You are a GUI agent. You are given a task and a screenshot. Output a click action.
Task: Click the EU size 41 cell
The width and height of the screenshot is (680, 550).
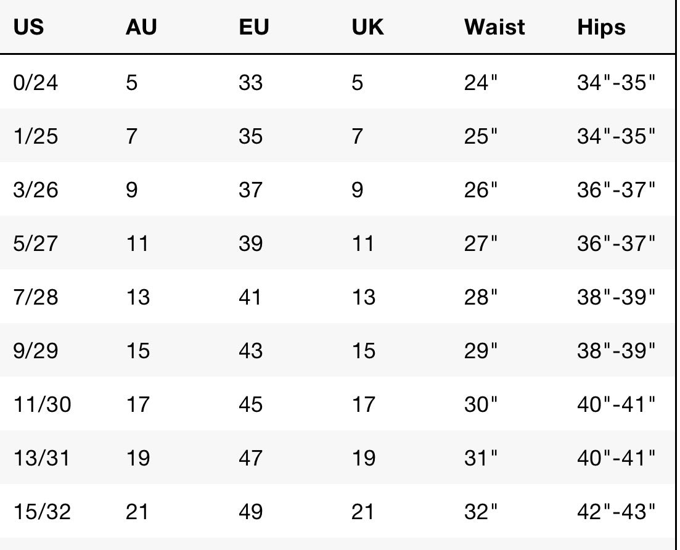click(x=250, y=297)
